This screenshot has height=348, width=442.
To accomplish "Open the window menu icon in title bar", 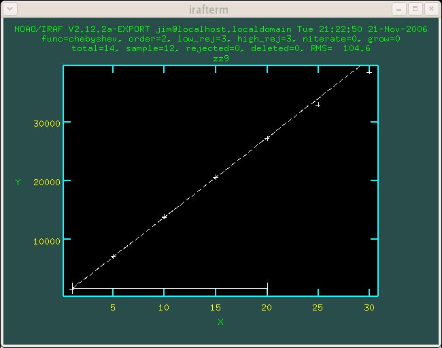I will click(10, 9).
